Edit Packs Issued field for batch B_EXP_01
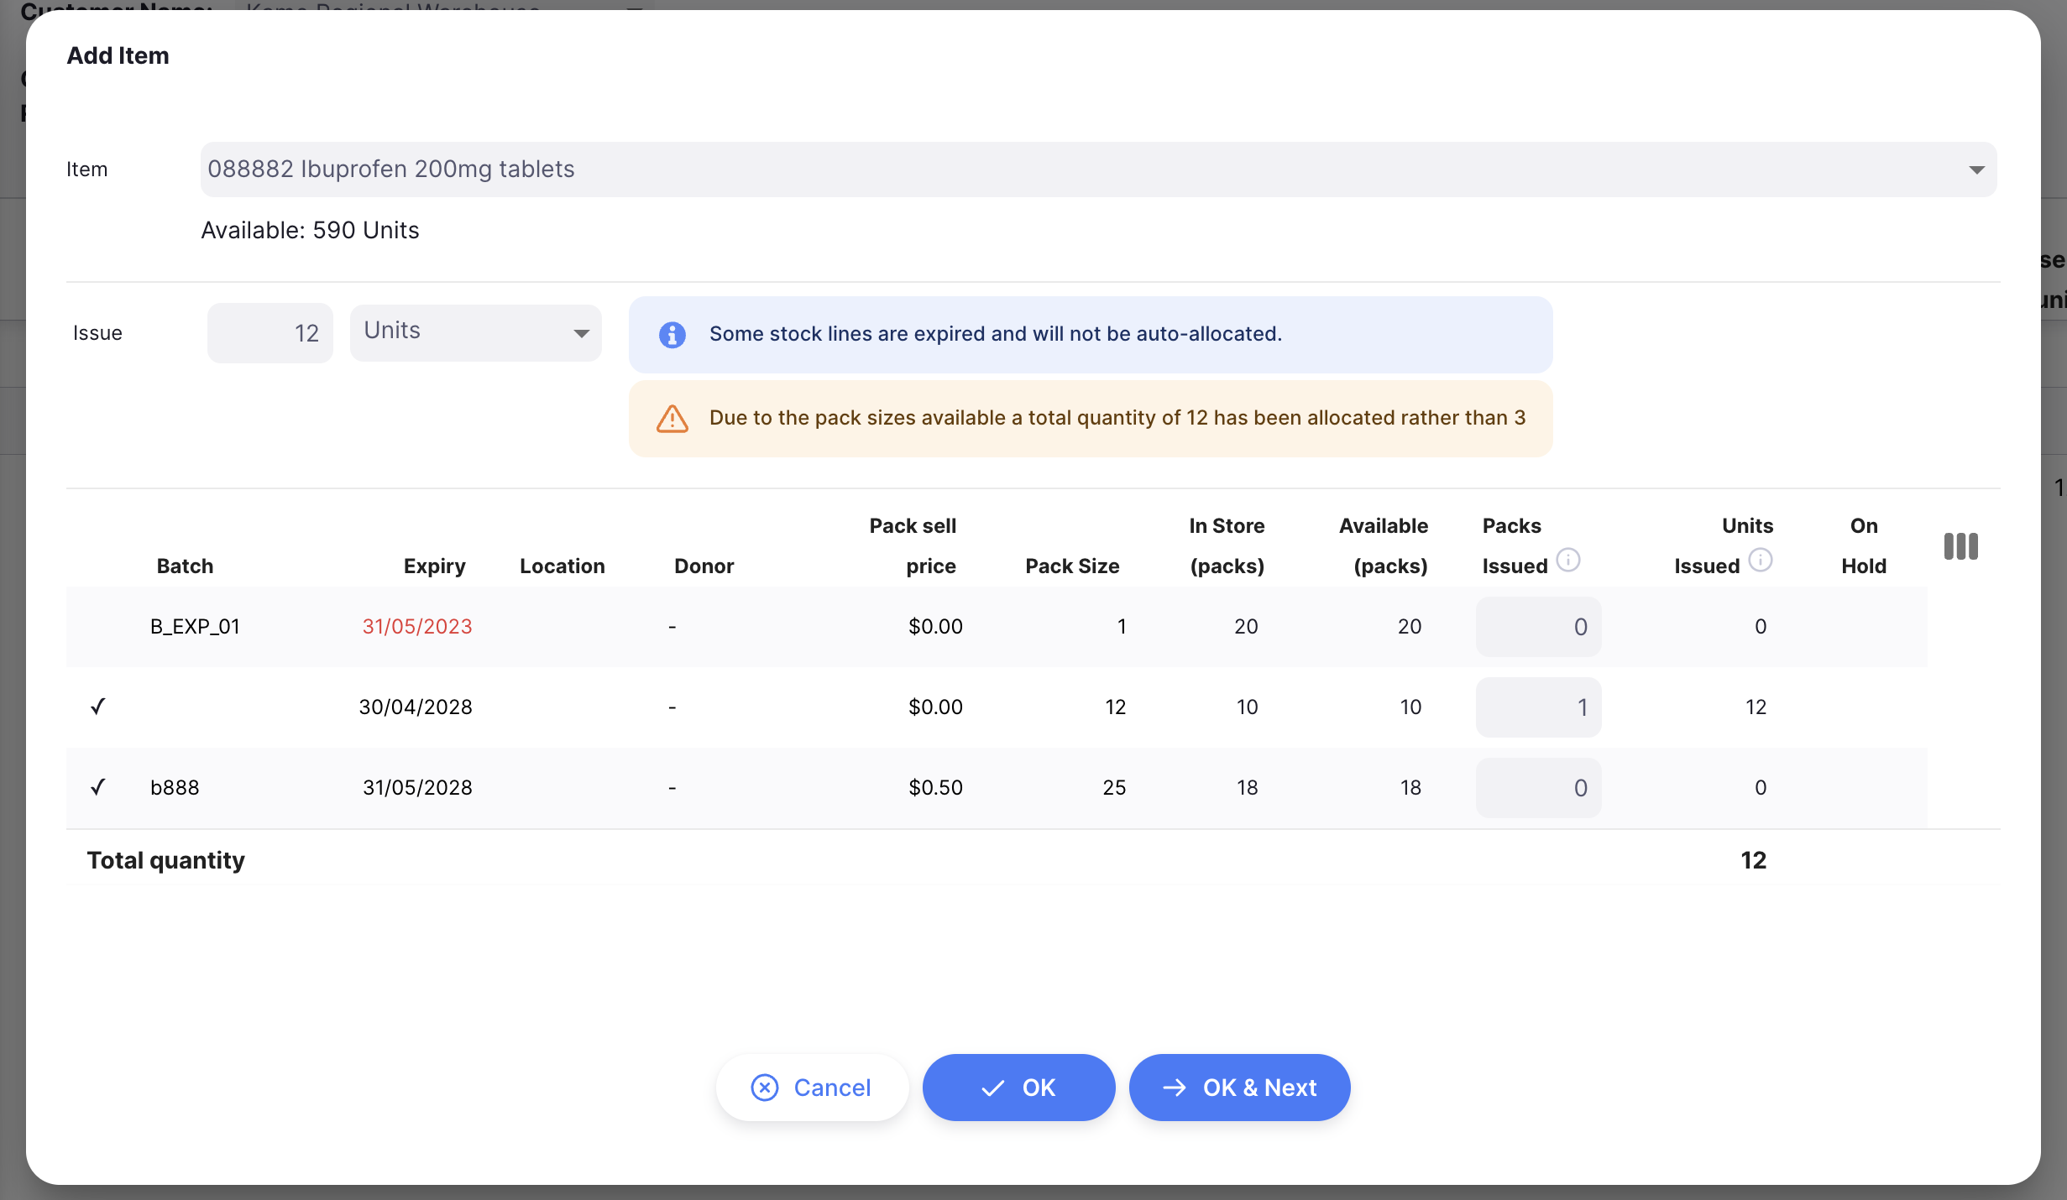2067x1200 pixels. coord(1538,627)
